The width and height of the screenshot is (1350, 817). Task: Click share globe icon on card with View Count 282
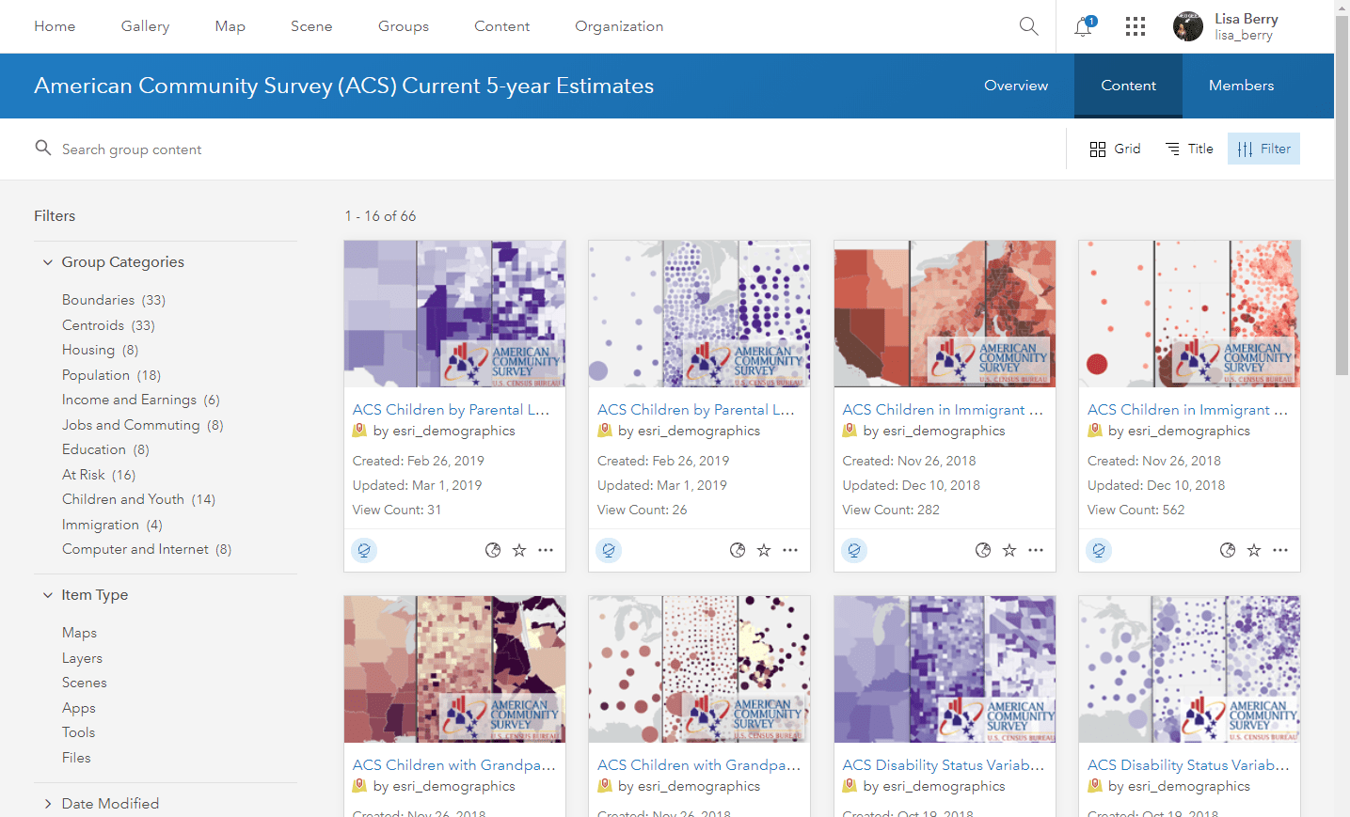pyautogui.click(x=983, y=550)
